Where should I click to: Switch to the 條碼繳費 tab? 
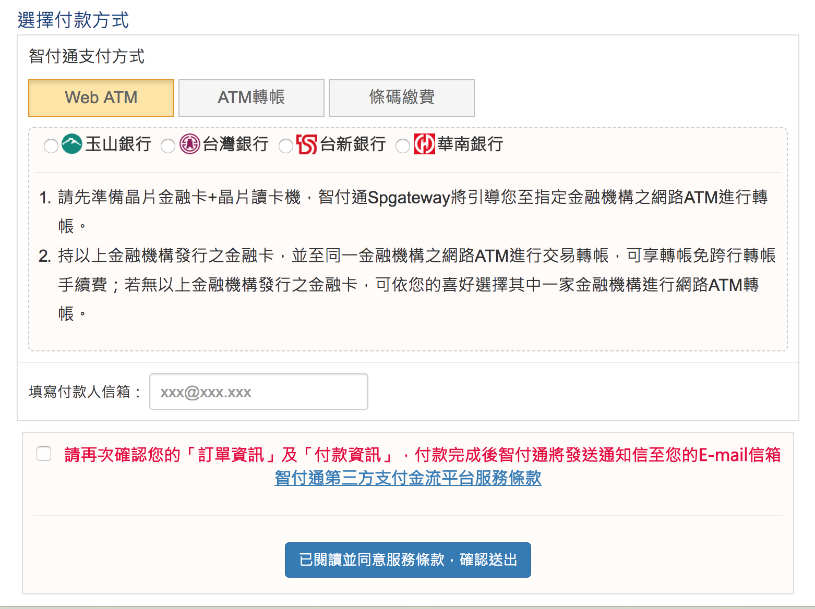402,98
